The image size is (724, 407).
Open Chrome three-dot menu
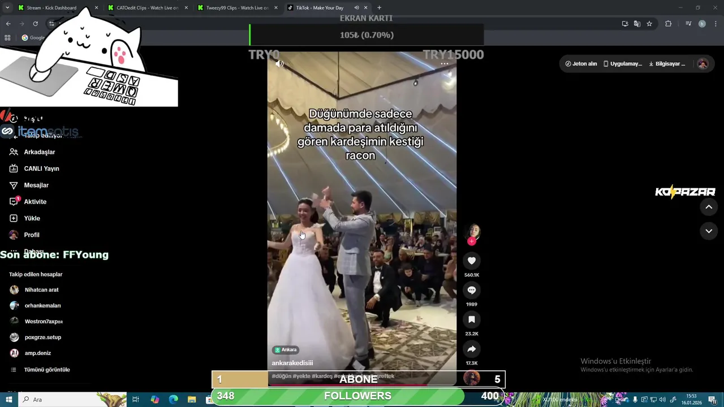(x=716, y=24)
